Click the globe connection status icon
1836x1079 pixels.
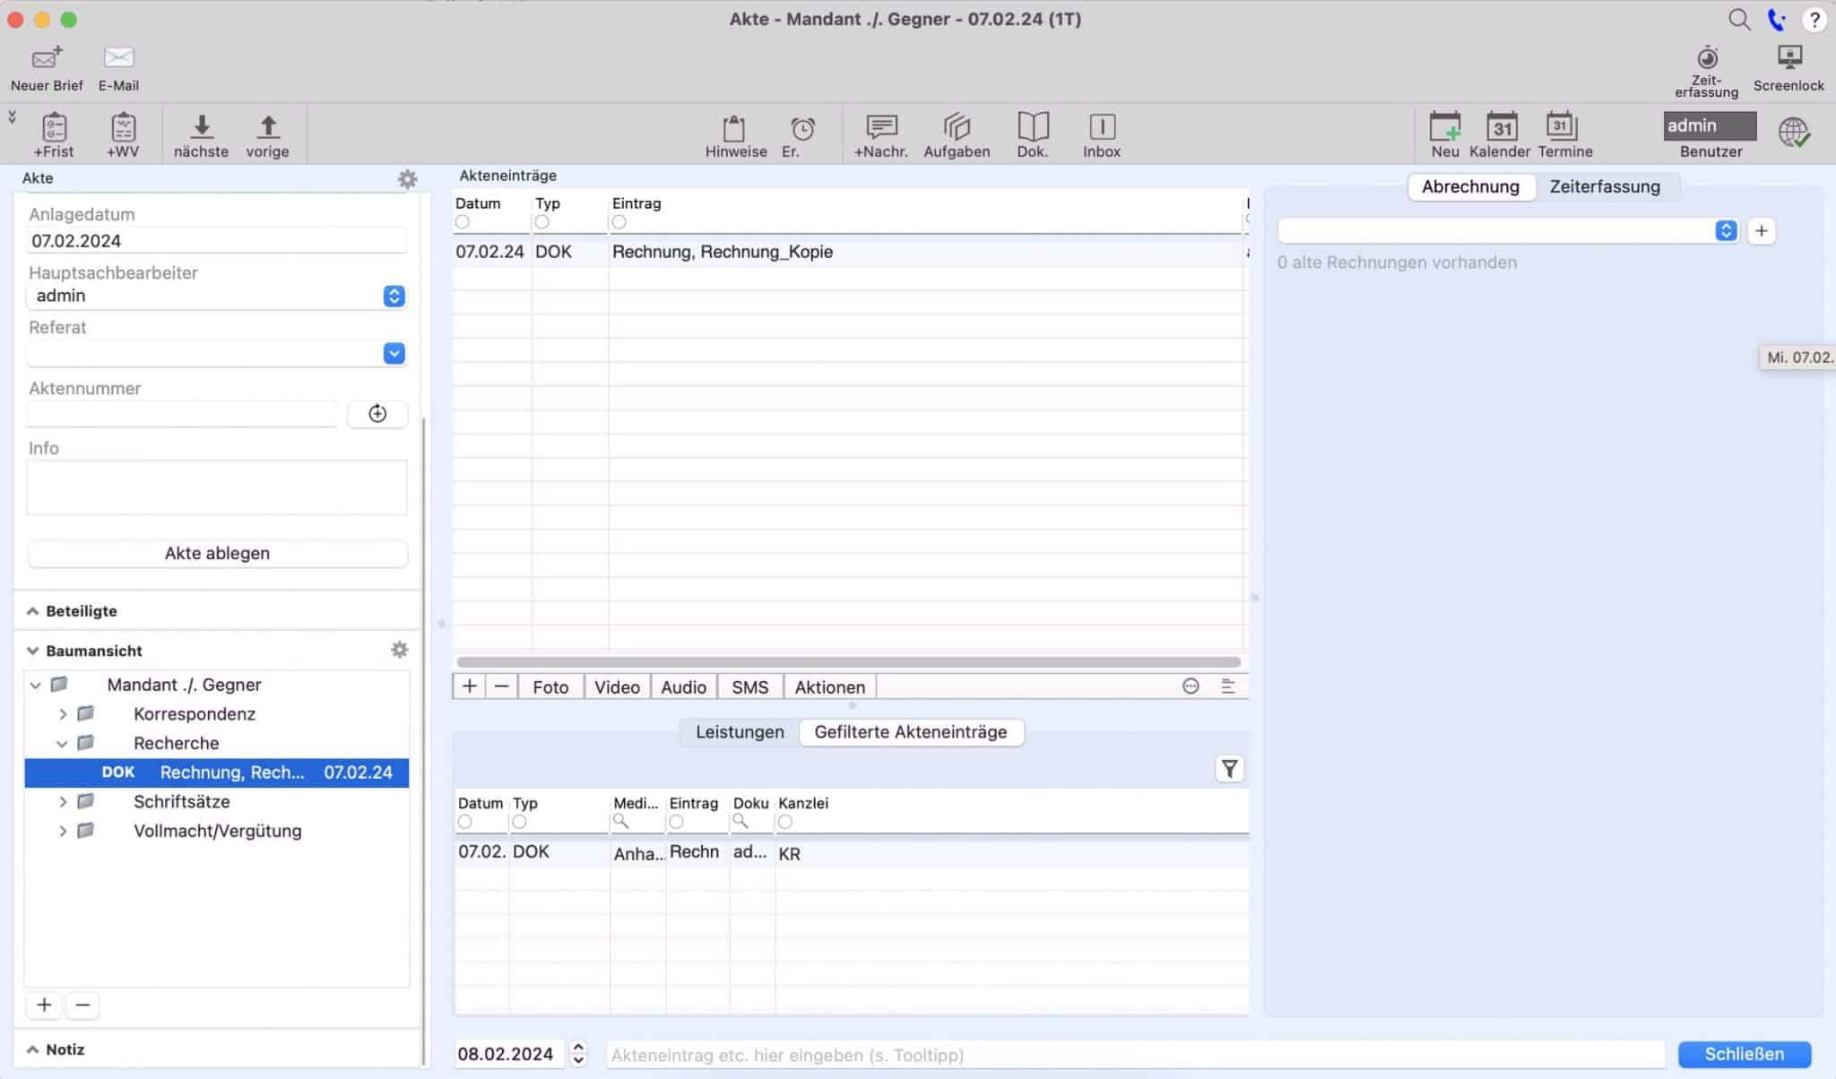pos(1794,133)
